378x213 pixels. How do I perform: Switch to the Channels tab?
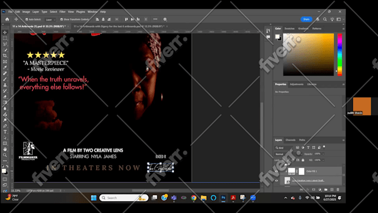tap(290, 140)
